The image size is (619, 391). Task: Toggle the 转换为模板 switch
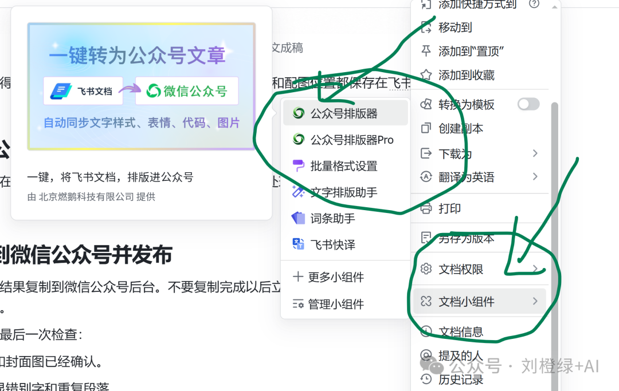tap(528, 104)
